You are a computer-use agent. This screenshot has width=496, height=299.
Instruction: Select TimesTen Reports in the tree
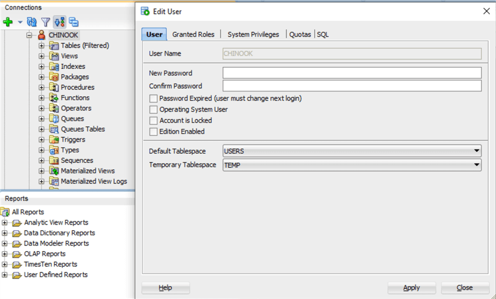pyautogui.click(x=51, y=265)
